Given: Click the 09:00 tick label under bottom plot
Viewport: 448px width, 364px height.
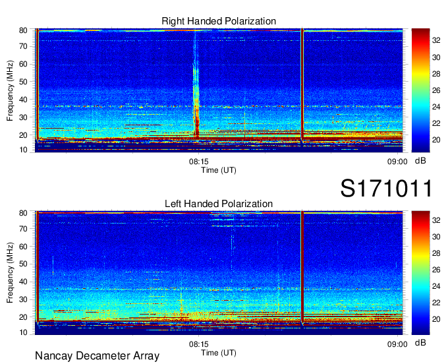Looking at the screenshot, I should 397,344.
